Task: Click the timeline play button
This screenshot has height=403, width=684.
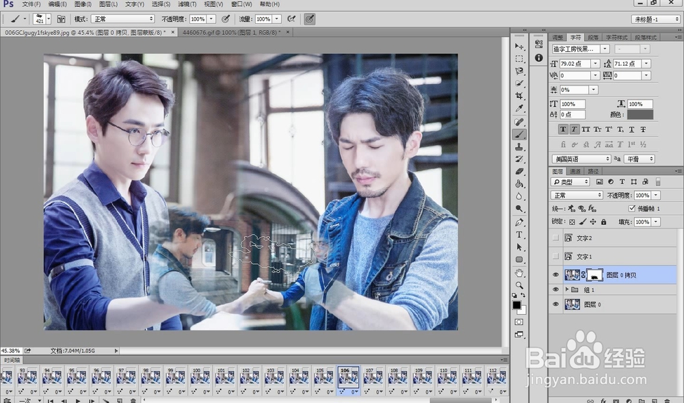Action: [78, 400]
